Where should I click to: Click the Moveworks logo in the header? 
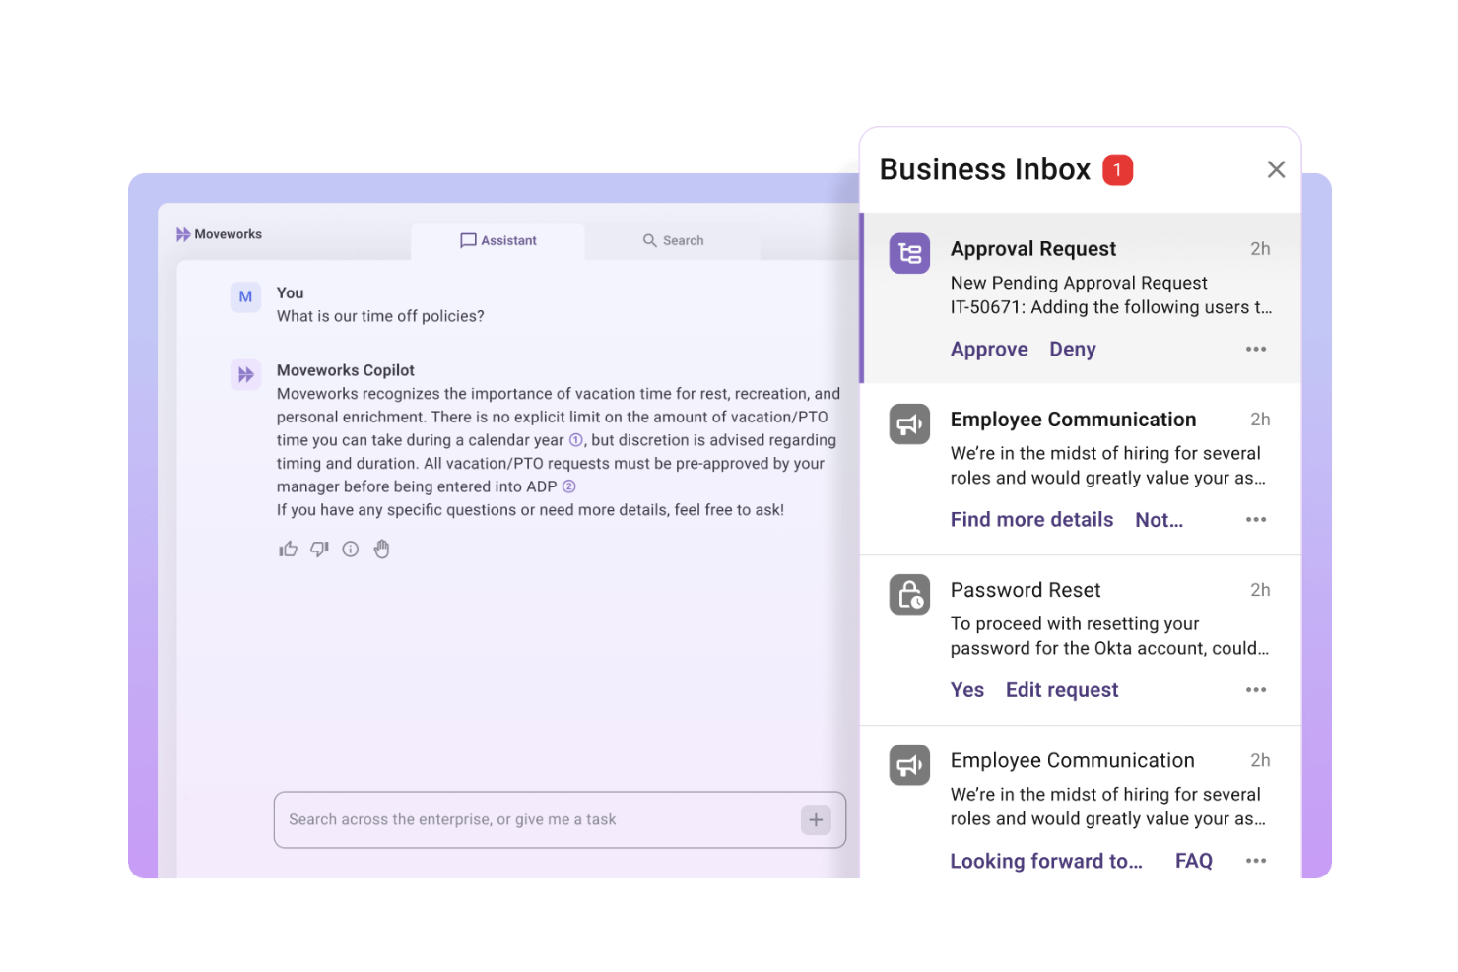[219, 233]
